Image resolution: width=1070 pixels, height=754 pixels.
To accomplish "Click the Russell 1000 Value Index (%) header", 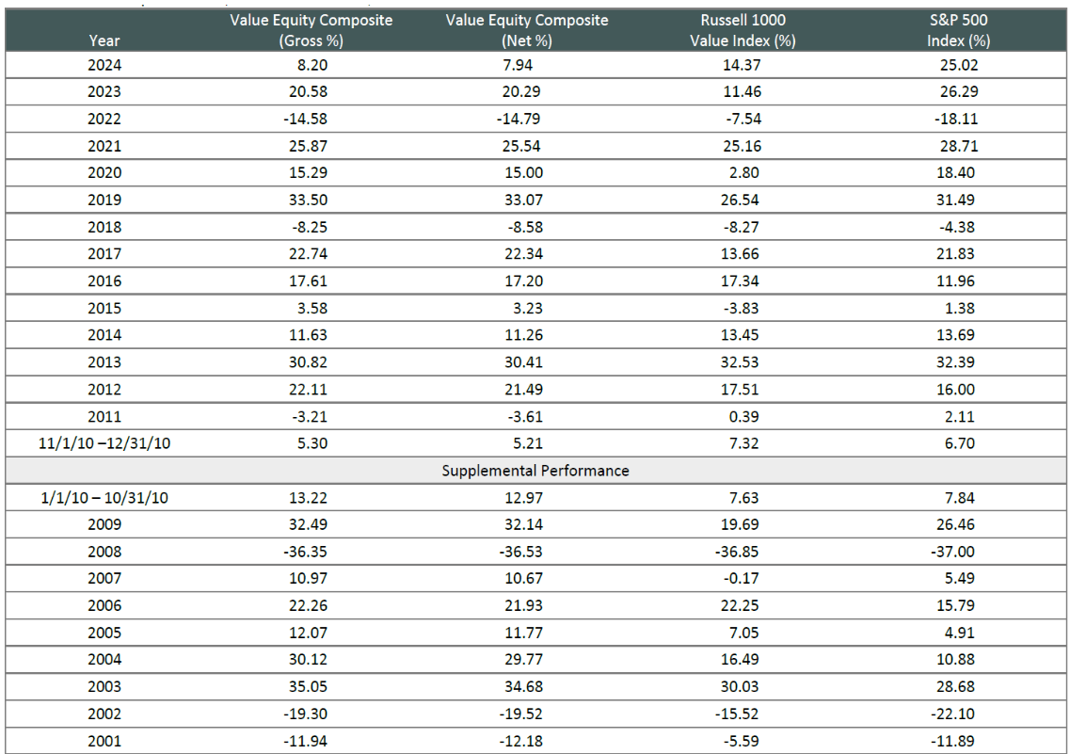I will point(743,30).
